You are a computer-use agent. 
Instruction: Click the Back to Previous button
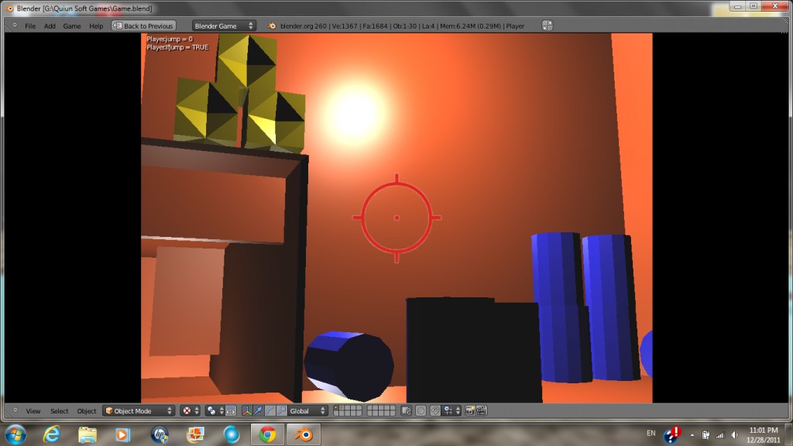[142, 25]
